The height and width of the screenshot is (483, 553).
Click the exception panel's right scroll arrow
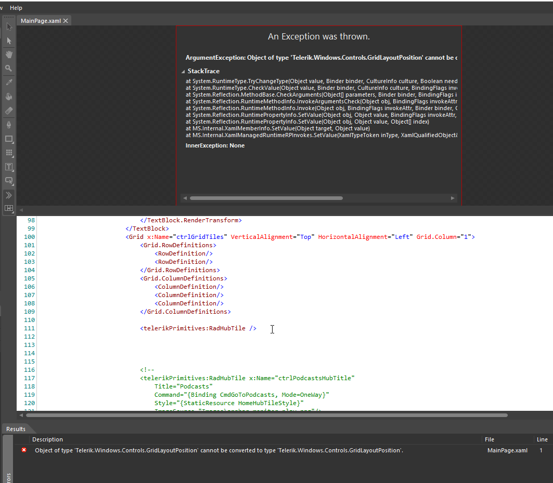coord(453,198)
